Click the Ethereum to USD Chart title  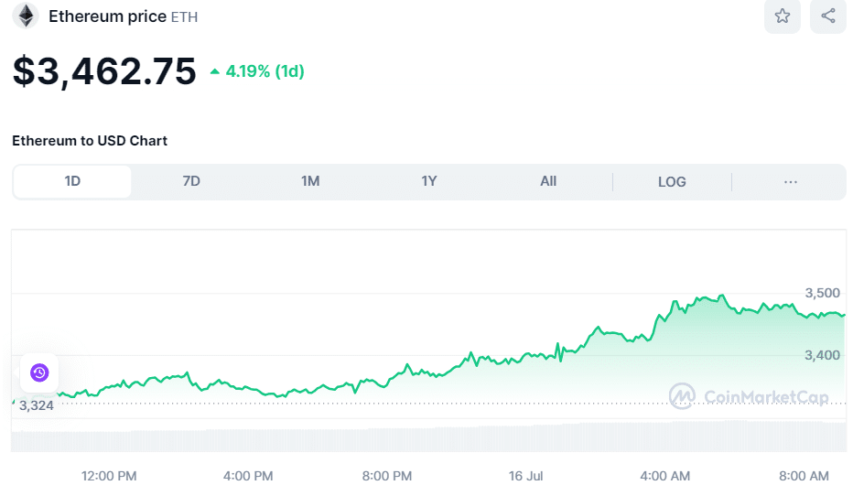pos(90,141)
